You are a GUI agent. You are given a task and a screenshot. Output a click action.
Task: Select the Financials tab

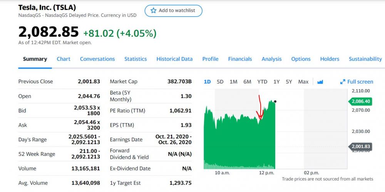click(x=240, y=59)
